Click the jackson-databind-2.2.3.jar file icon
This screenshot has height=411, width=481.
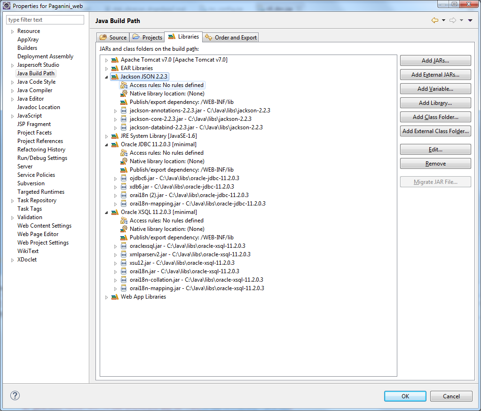click(x=124, y=127)
